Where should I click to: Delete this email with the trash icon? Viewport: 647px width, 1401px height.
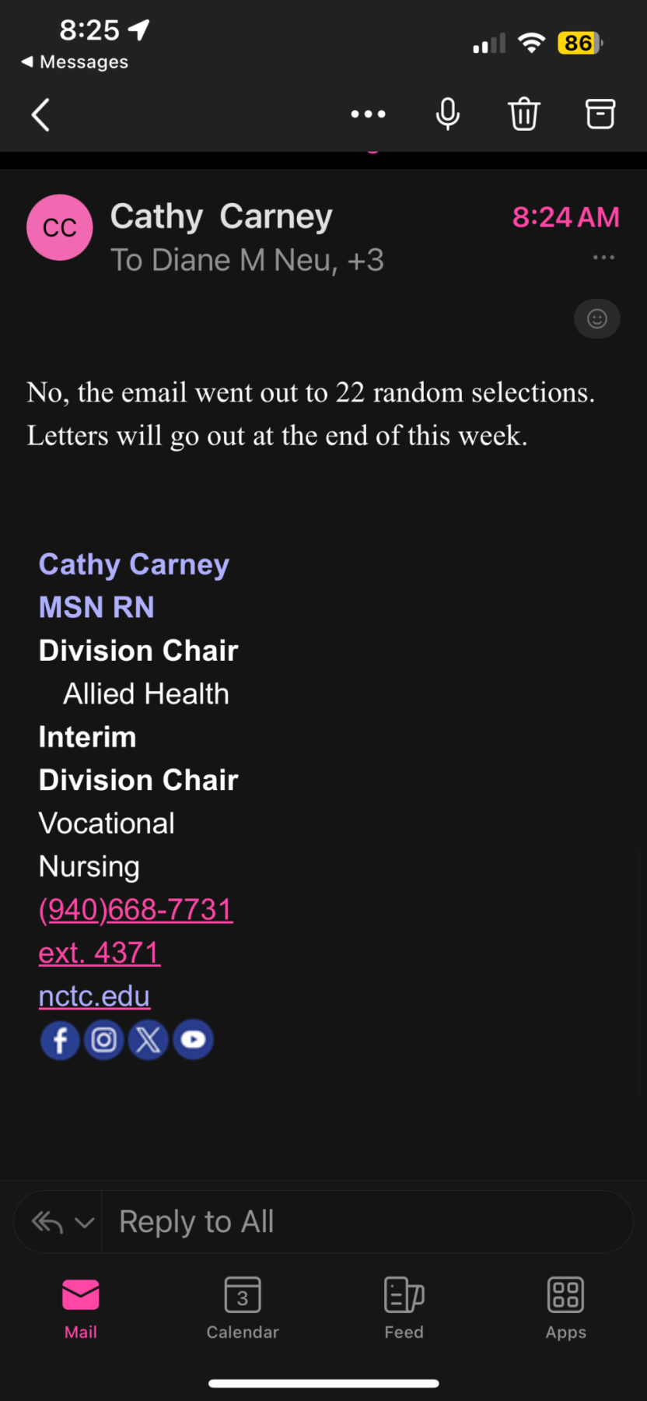524,114
